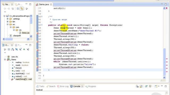Click the Back arrow in Navigator toolbar

(x=5, y=9)
